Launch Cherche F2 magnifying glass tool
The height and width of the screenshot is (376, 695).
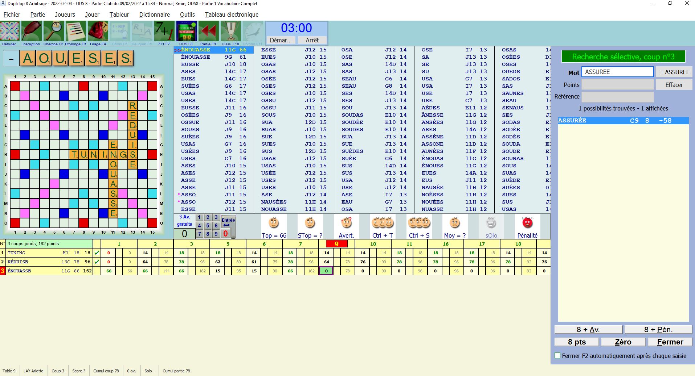(x=53, y=31)
